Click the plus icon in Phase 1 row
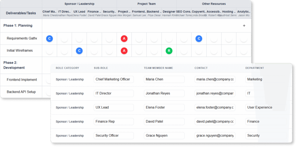Viewport: 297px width, 148px height. point(244,26)
